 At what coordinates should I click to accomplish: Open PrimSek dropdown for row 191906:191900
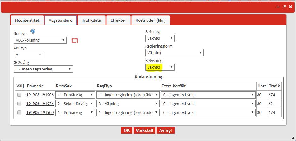coord(75,113)
